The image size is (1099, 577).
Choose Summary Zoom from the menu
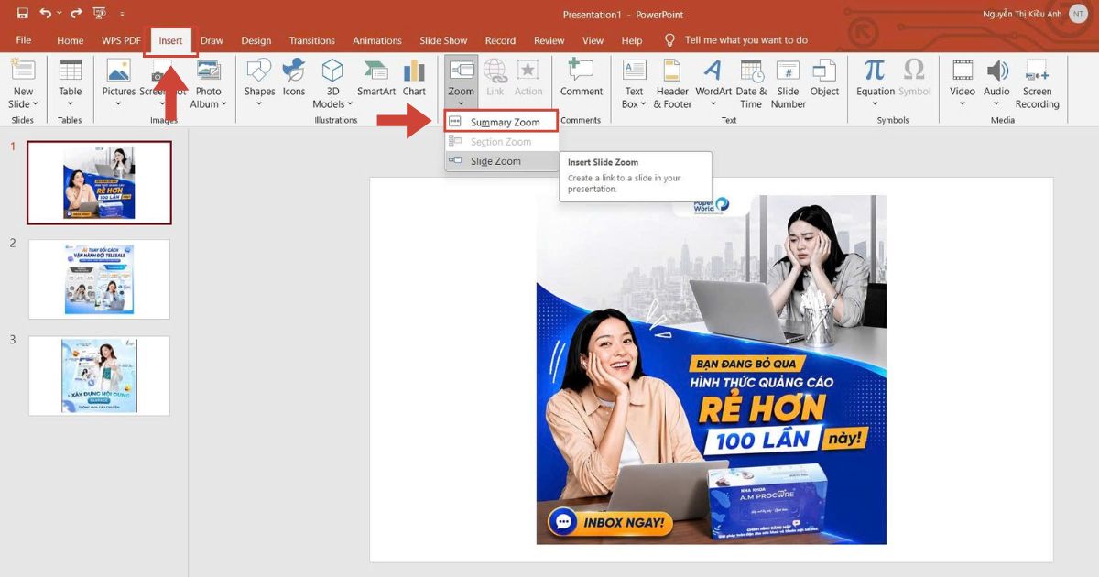click(x=502, y=122)
